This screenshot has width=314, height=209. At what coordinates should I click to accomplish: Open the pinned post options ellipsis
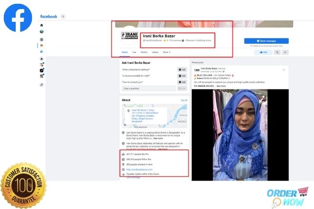[284, 70]
